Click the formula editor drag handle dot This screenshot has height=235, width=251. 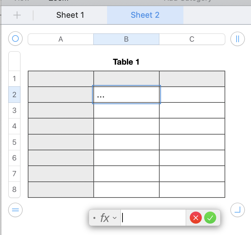pos(94,218)
